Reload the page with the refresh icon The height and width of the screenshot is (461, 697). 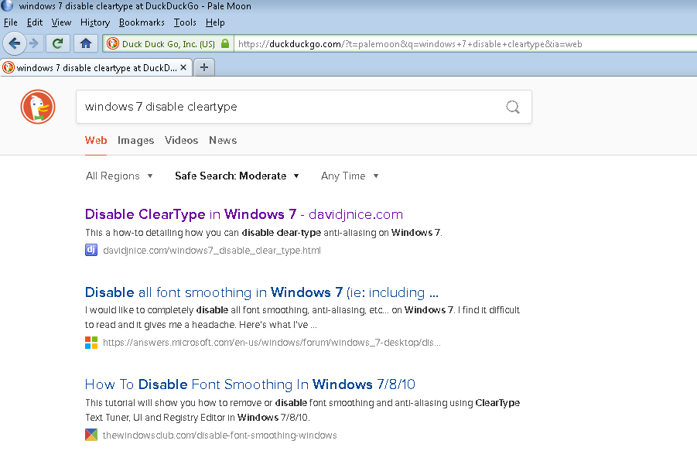pyautogui.click(x=57, y=43)
